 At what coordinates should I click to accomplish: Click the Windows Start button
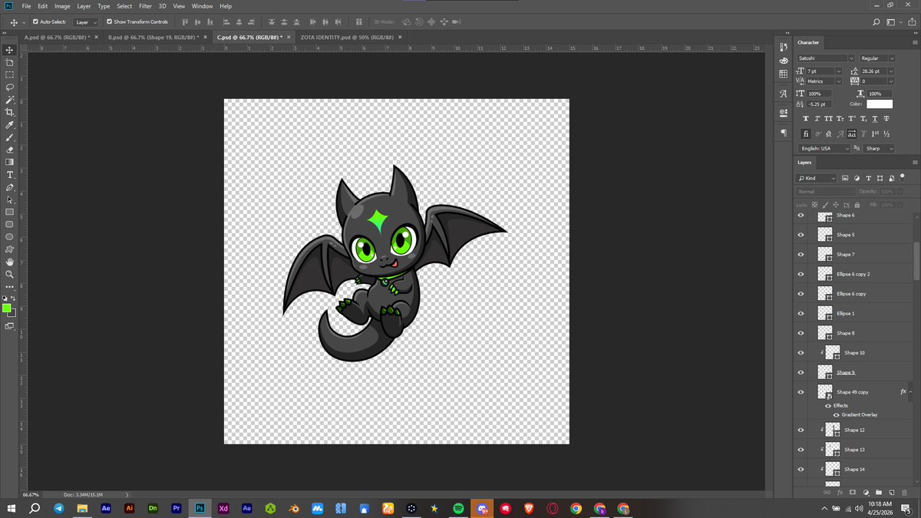click(12, 508)
